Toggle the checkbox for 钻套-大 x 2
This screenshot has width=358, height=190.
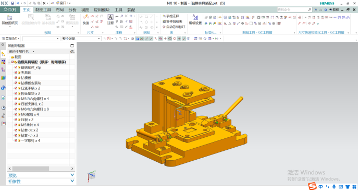[16, 130]
